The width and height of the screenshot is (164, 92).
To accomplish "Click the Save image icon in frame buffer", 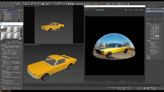I will click(126, 10).
